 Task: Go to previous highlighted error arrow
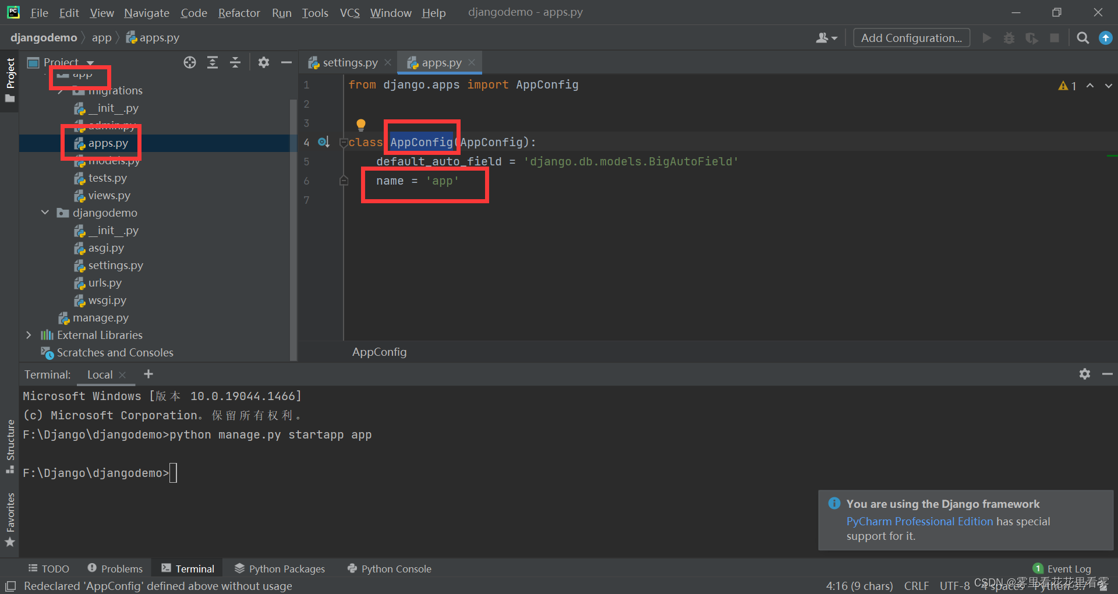1090,86
